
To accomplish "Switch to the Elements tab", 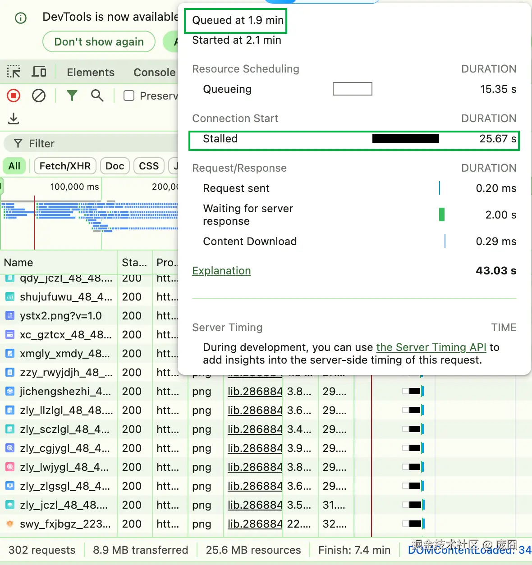I will [x=91, y=73].
